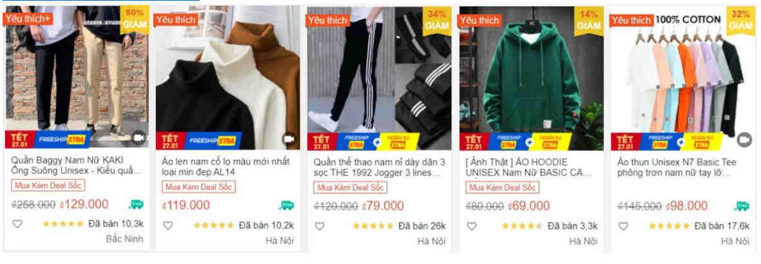761x264 pixels.
Task: Favorite the Quần thể thao nam jogger
Action: pos(320,226)
